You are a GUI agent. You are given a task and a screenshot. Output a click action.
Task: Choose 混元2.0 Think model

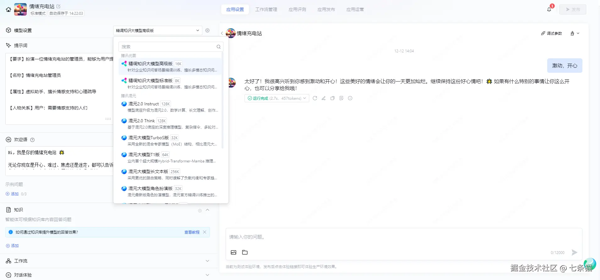click(x=170, y=124)
